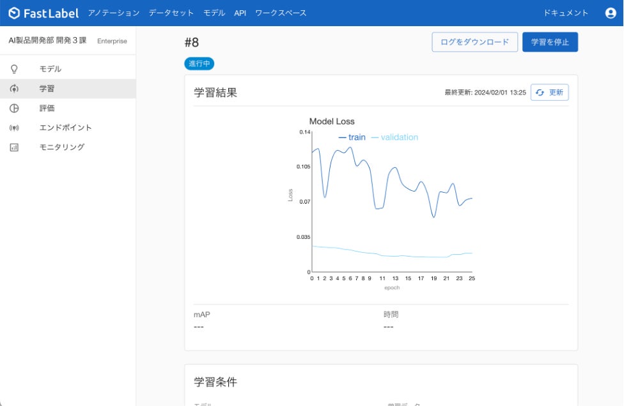Select モニタリング in the sidebar

tap(68, 147)
